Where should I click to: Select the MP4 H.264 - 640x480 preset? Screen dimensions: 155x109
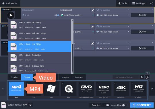click(x=39, y=58)
